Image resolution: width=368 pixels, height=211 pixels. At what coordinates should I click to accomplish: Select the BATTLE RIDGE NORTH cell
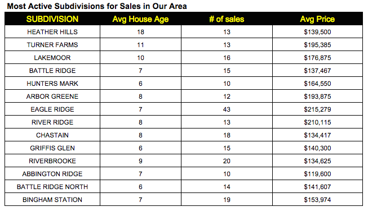(x=52, y=187)
